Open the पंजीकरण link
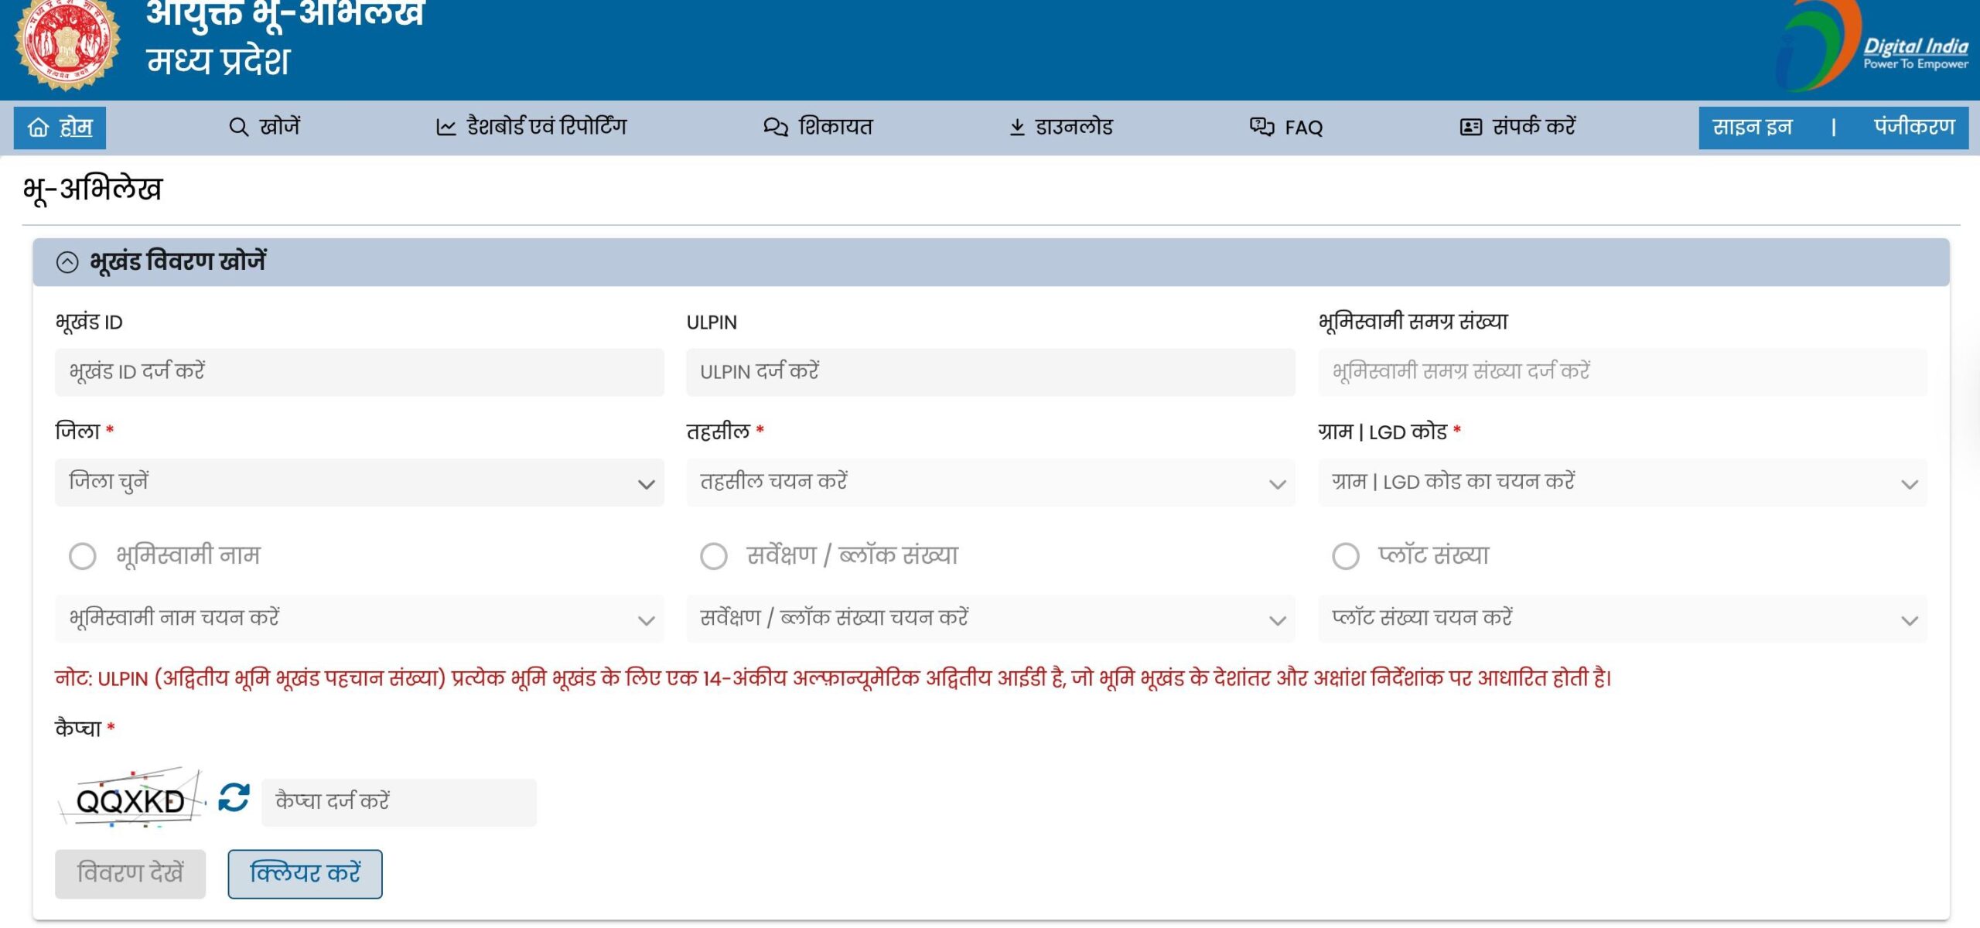The width and height of the screenshot is (1980, 928). click(x=1913, y=128)
